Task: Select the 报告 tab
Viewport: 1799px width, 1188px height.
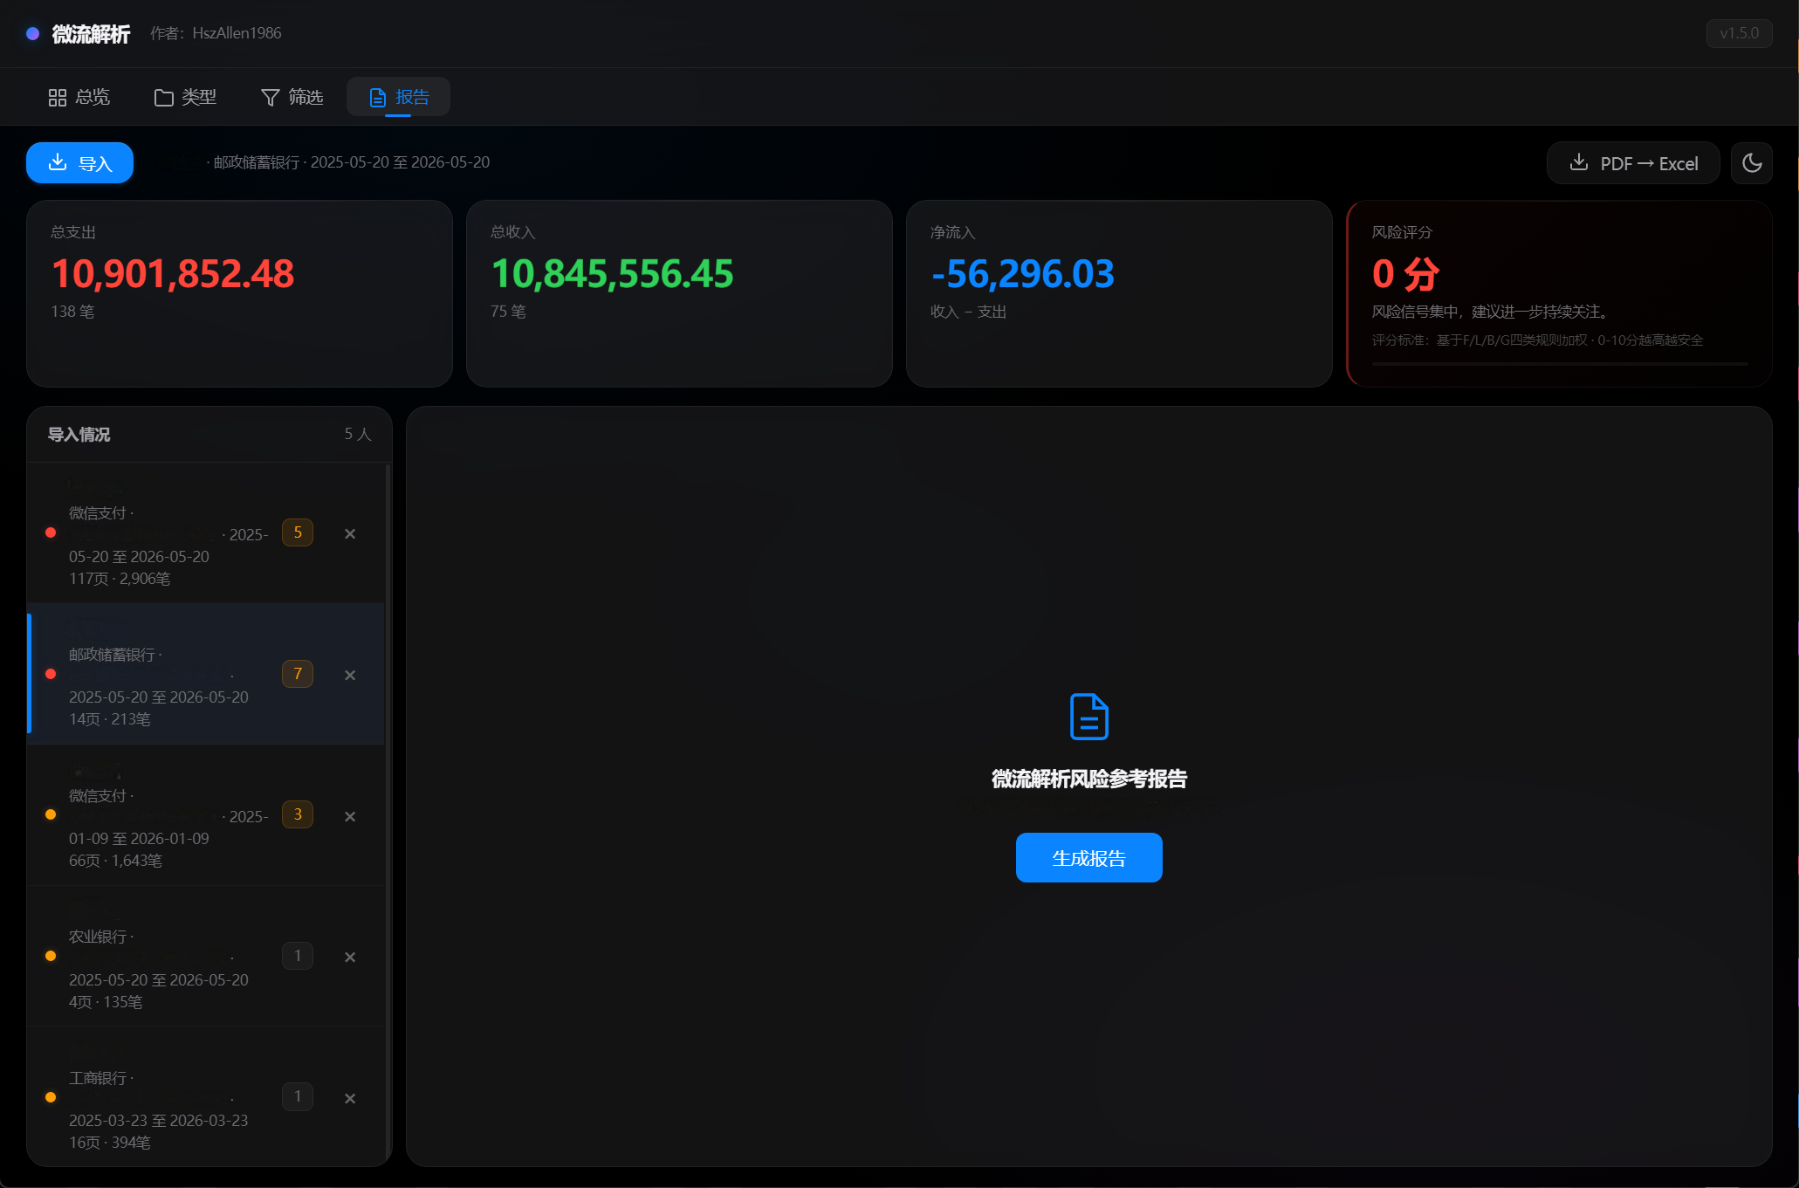Action: pyautogui.click(x=399, y=97)
